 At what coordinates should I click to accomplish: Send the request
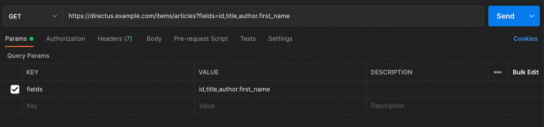[505, 16]
